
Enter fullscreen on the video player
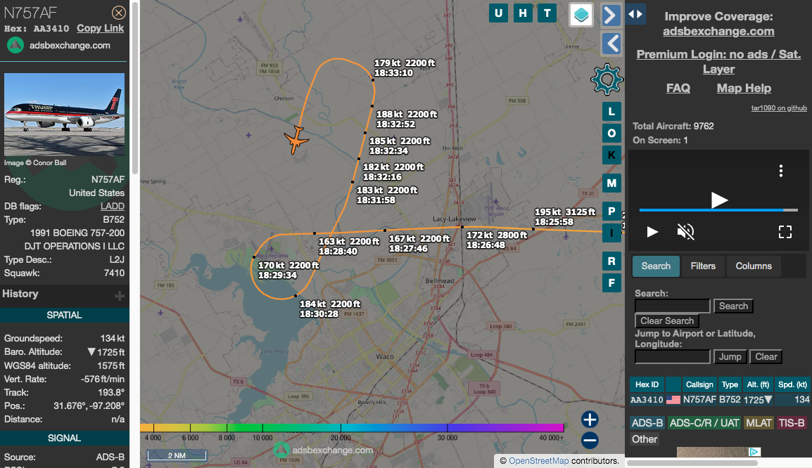click(785, 232)
